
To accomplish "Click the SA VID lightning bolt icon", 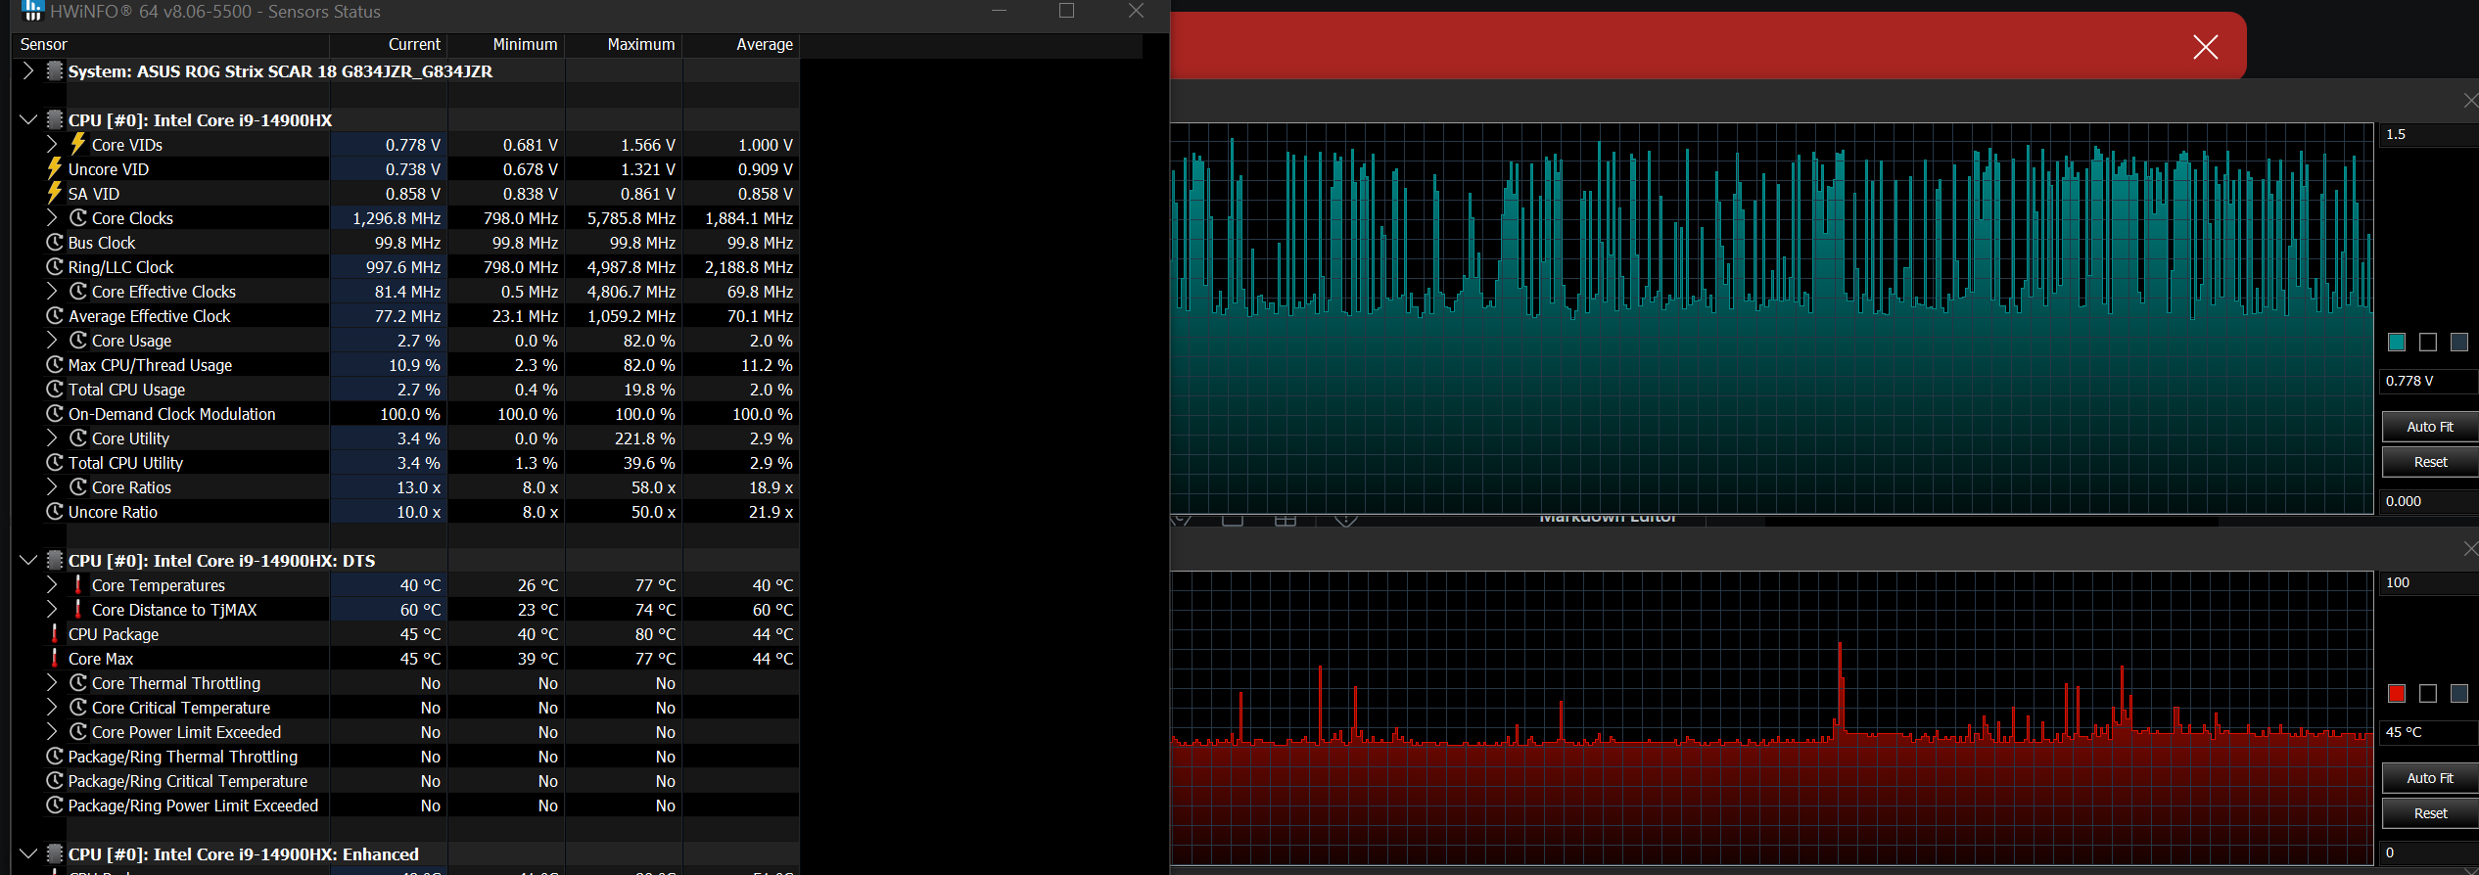I will click(x=55, y=193).
